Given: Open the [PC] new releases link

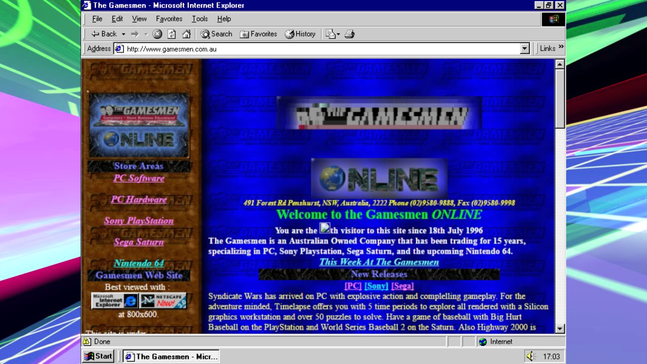Looking at the screenshot, I should pyautogui.click(x=353, y=286).
